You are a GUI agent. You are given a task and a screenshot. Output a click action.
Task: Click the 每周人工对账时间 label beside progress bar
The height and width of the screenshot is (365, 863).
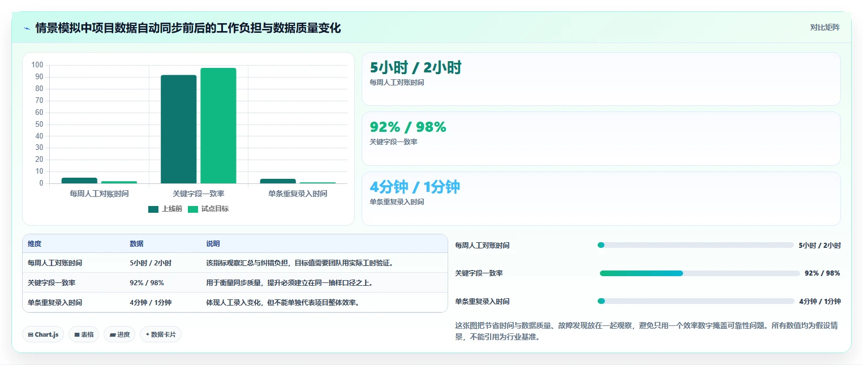482,246
